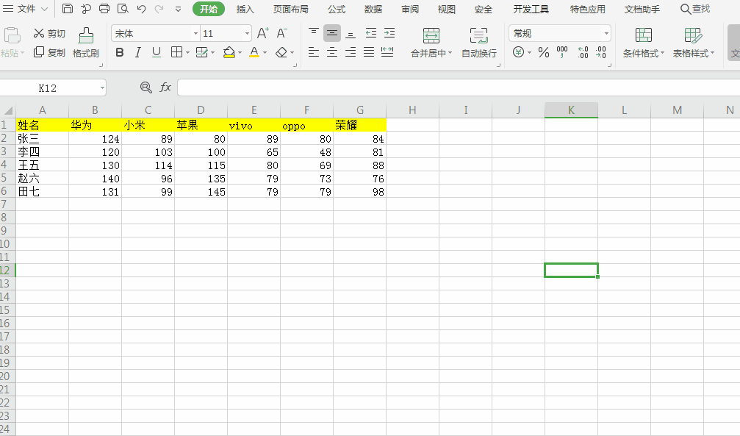
Task: Click the font color A icon
Action: click(x=254, y=52)
